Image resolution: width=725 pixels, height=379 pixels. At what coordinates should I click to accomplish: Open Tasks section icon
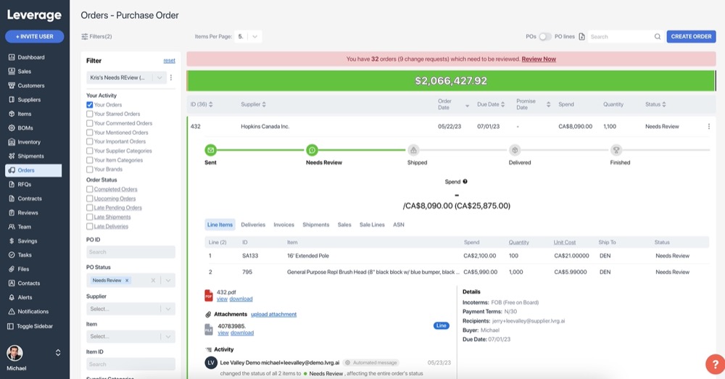pyautogui.click(x=12, y=254)
